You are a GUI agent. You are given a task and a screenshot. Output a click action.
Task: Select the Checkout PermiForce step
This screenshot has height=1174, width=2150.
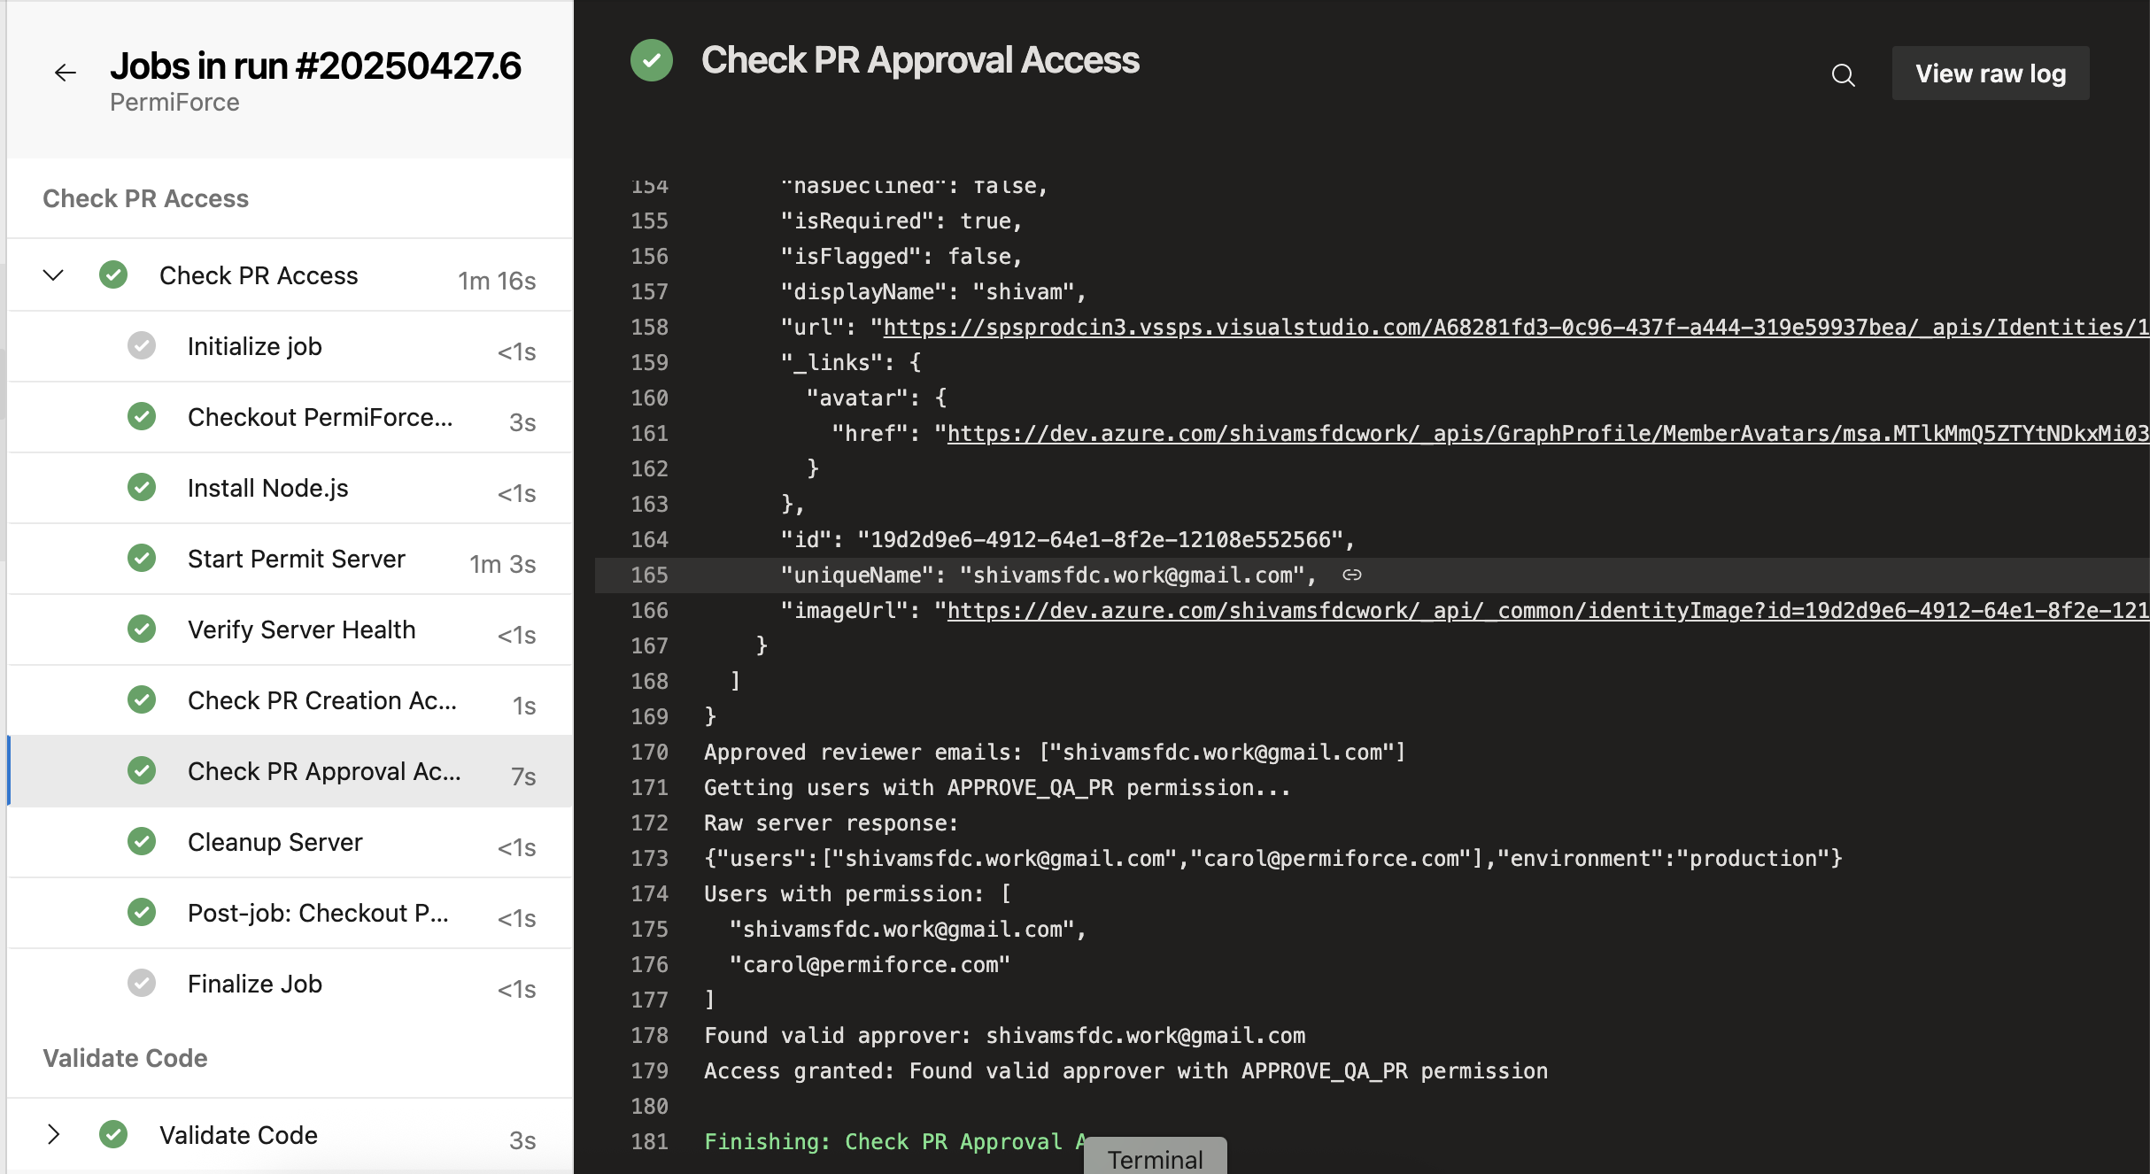pos(290,417)
